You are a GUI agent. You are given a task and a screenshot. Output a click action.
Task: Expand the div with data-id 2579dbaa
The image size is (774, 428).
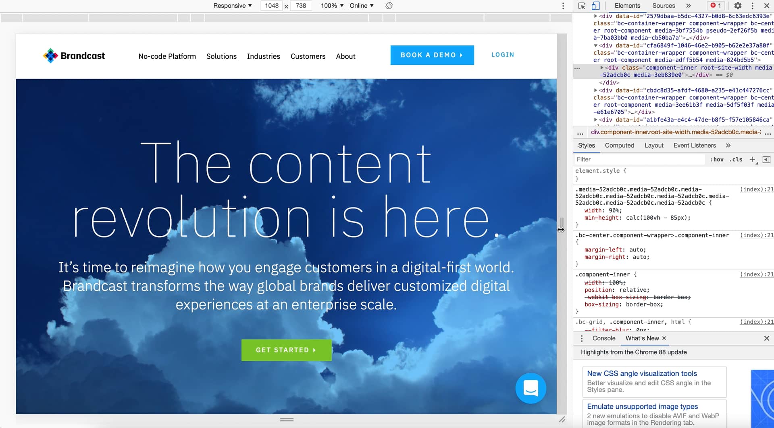click(595, 16)
